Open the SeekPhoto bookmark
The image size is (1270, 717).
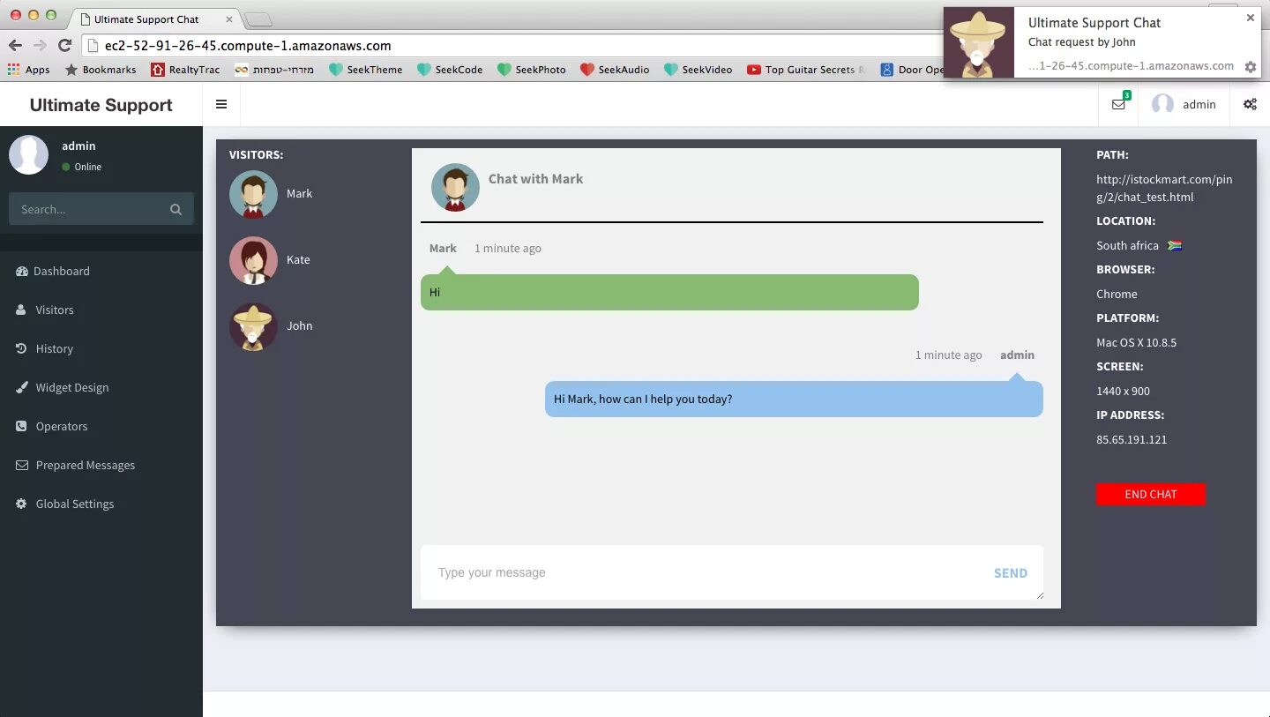pyautogui.click(x=531, y=70)
